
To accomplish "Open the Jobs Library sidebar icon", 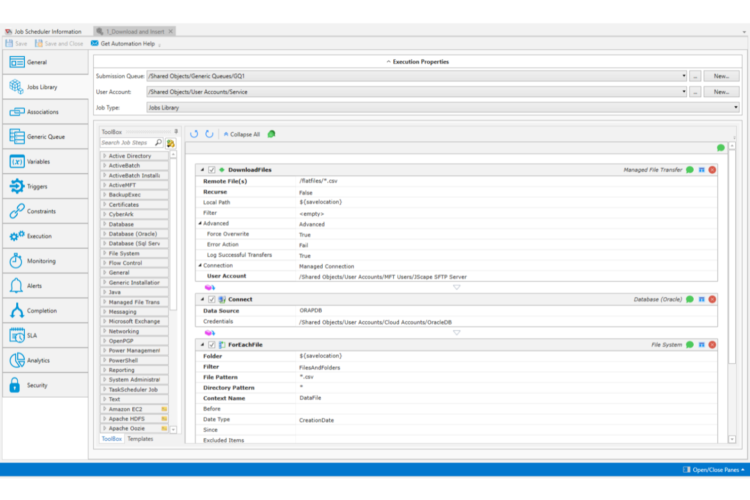I will coord(16,86).
